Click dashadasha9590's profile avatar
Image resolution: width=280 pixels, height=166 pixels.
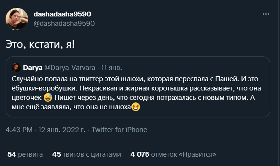[x=16, y=19]
